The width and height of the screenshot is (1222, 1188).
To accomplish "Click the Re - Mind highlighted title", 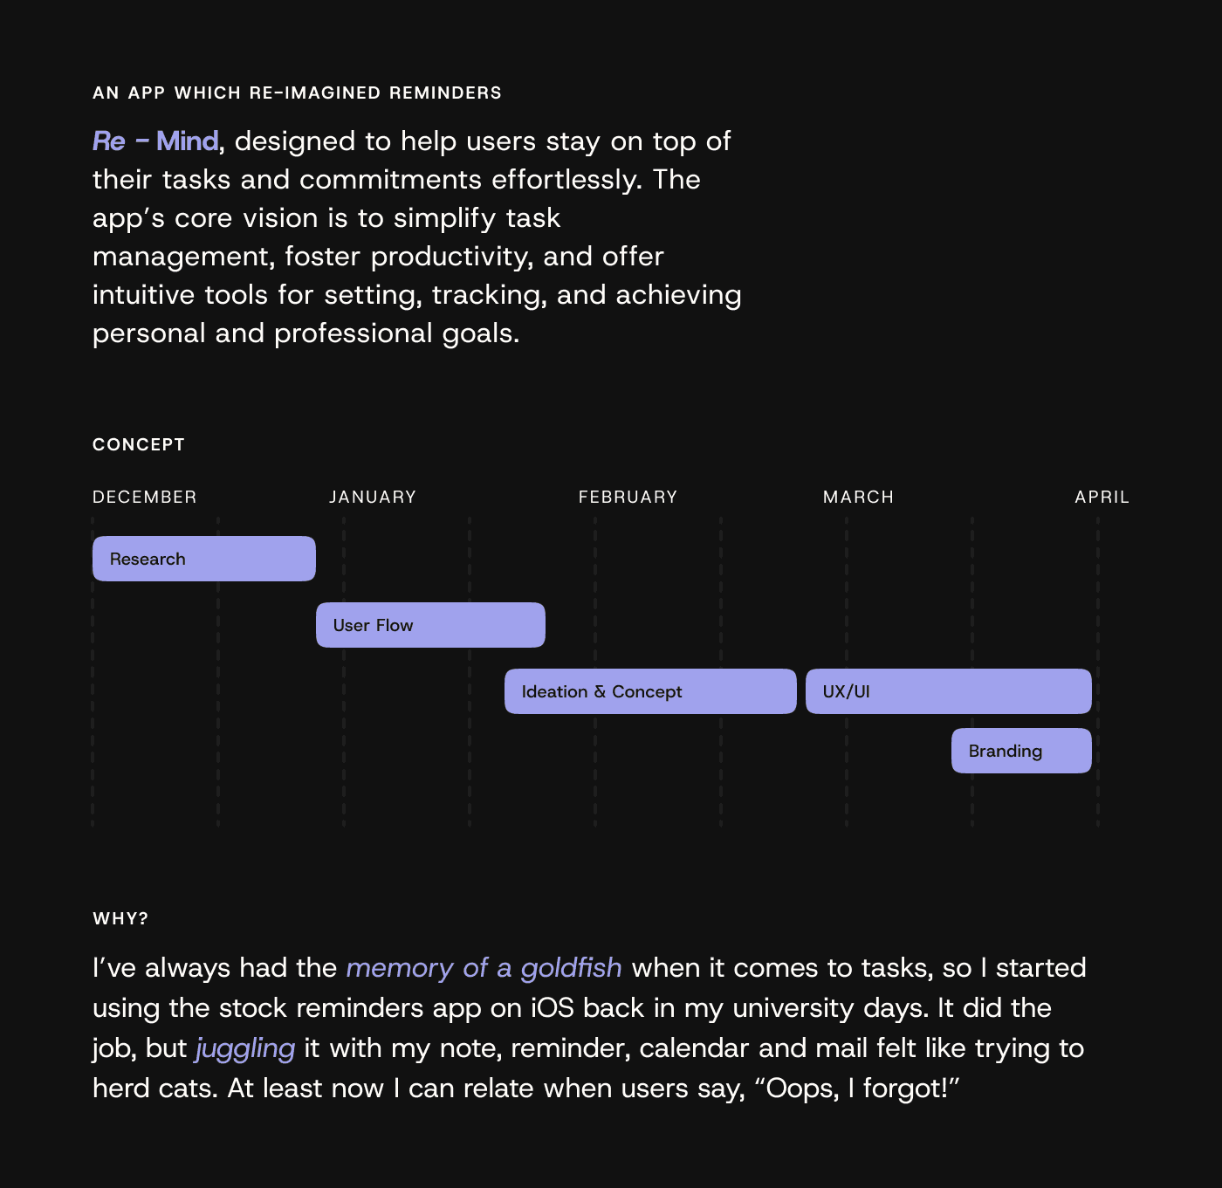I will 155,141.
